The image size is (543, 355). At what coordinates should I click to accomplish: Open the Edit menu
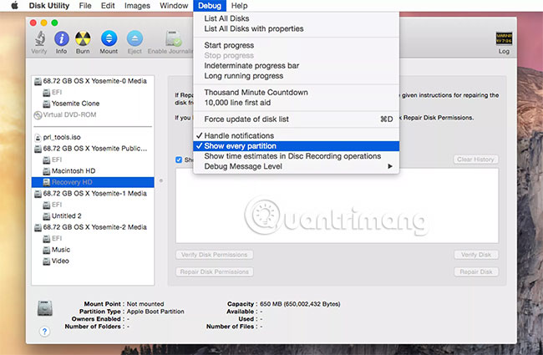108,6
